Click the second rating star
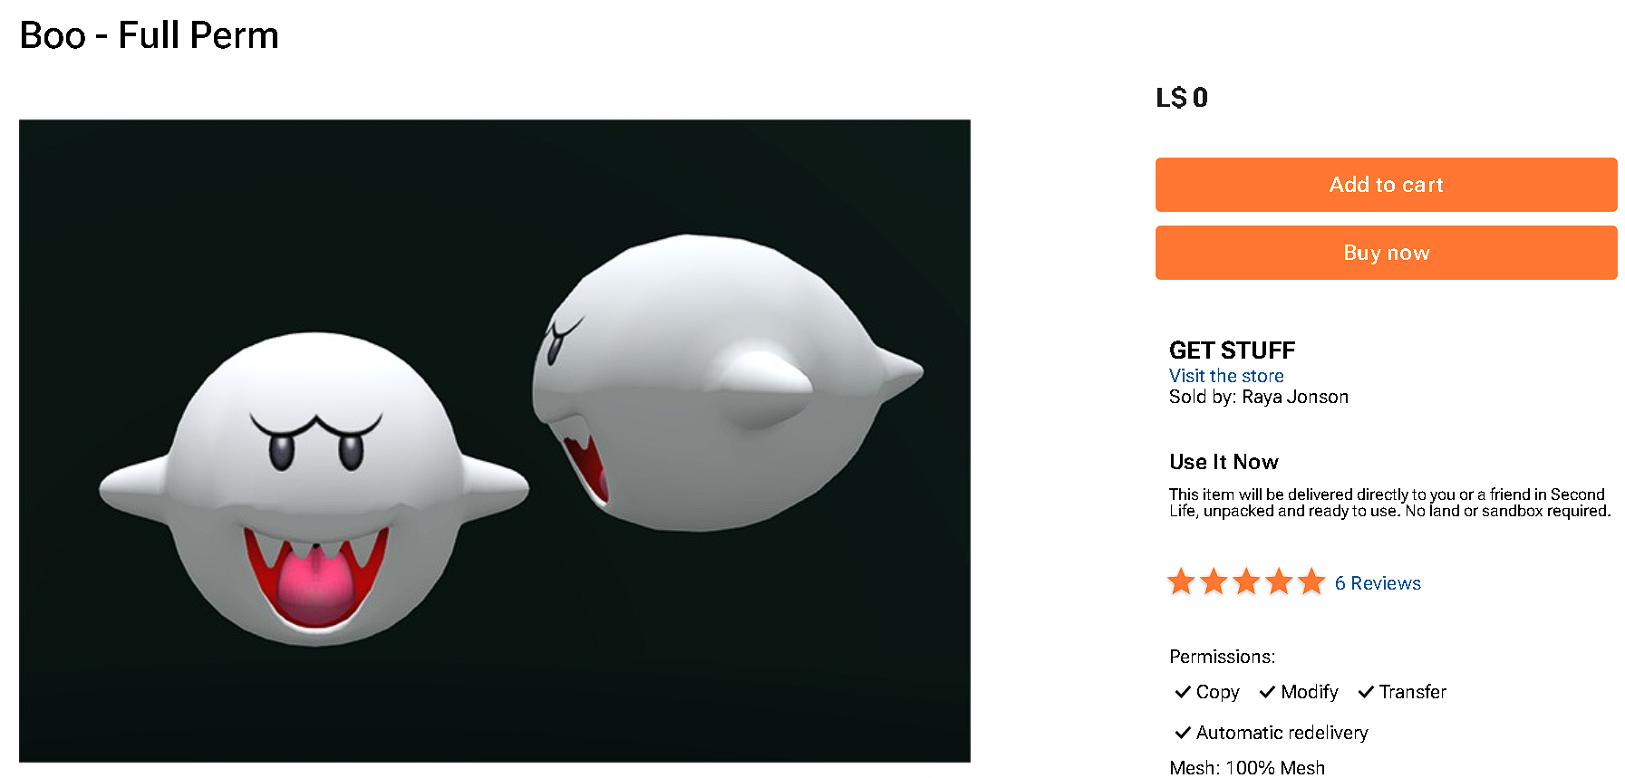 point(1214,581)
